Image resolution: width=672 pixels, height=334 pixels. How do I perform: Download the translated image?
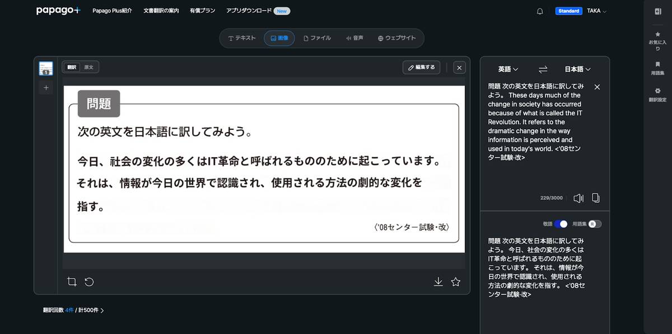point(438,281)
